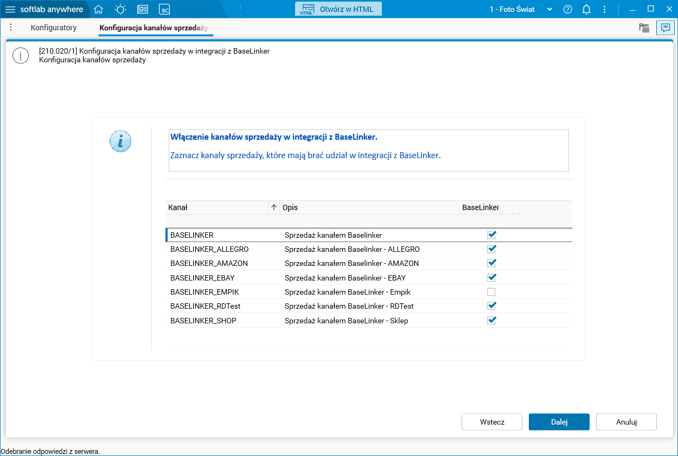
Task: Click 'Sprzedaż kanałem BaseLinker - Empik' description
Action: pyautogui.click(x=348, y=292)
